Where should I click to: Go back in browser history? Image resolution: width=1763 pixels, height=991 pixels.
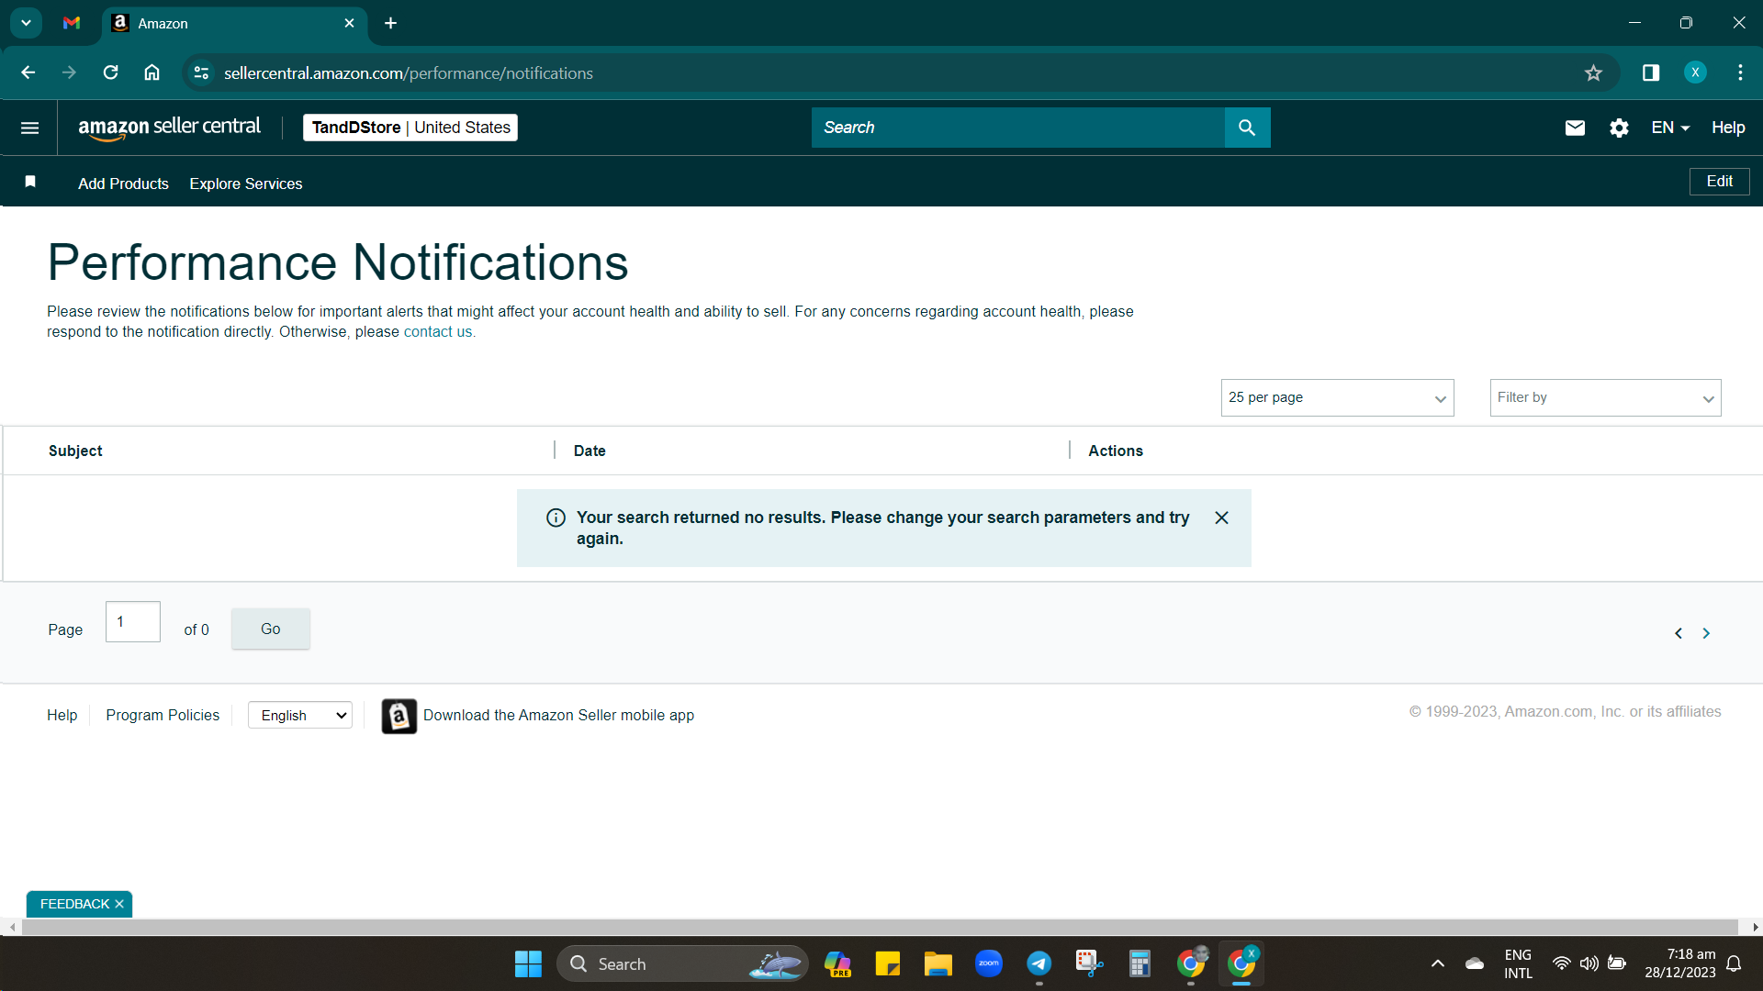[x=28, y=72]
